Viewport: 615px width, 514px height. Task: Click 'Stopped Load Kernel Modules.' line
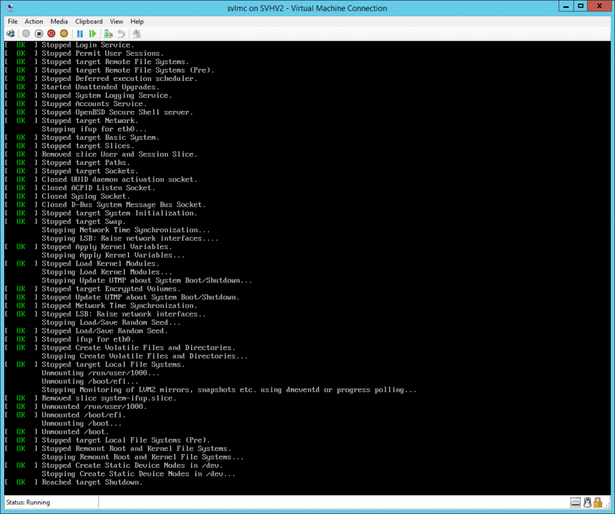100,264
